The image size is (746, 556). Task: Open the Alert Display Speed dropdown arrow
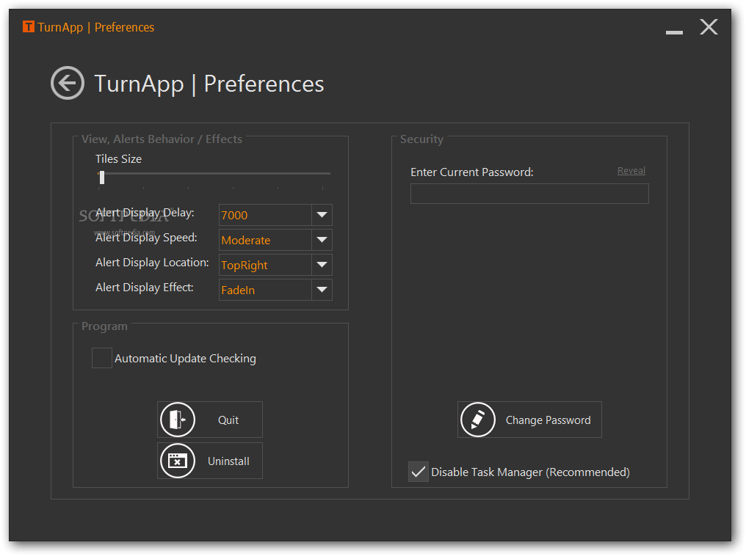[322, 240]
